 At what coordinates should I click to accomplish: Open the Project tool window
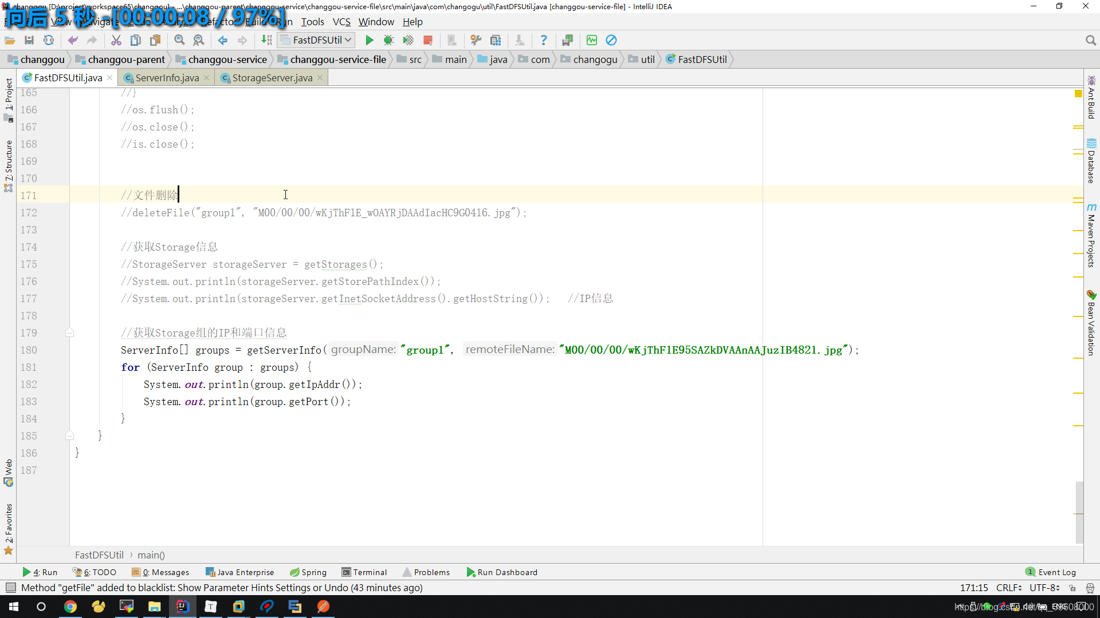point(9,100)
